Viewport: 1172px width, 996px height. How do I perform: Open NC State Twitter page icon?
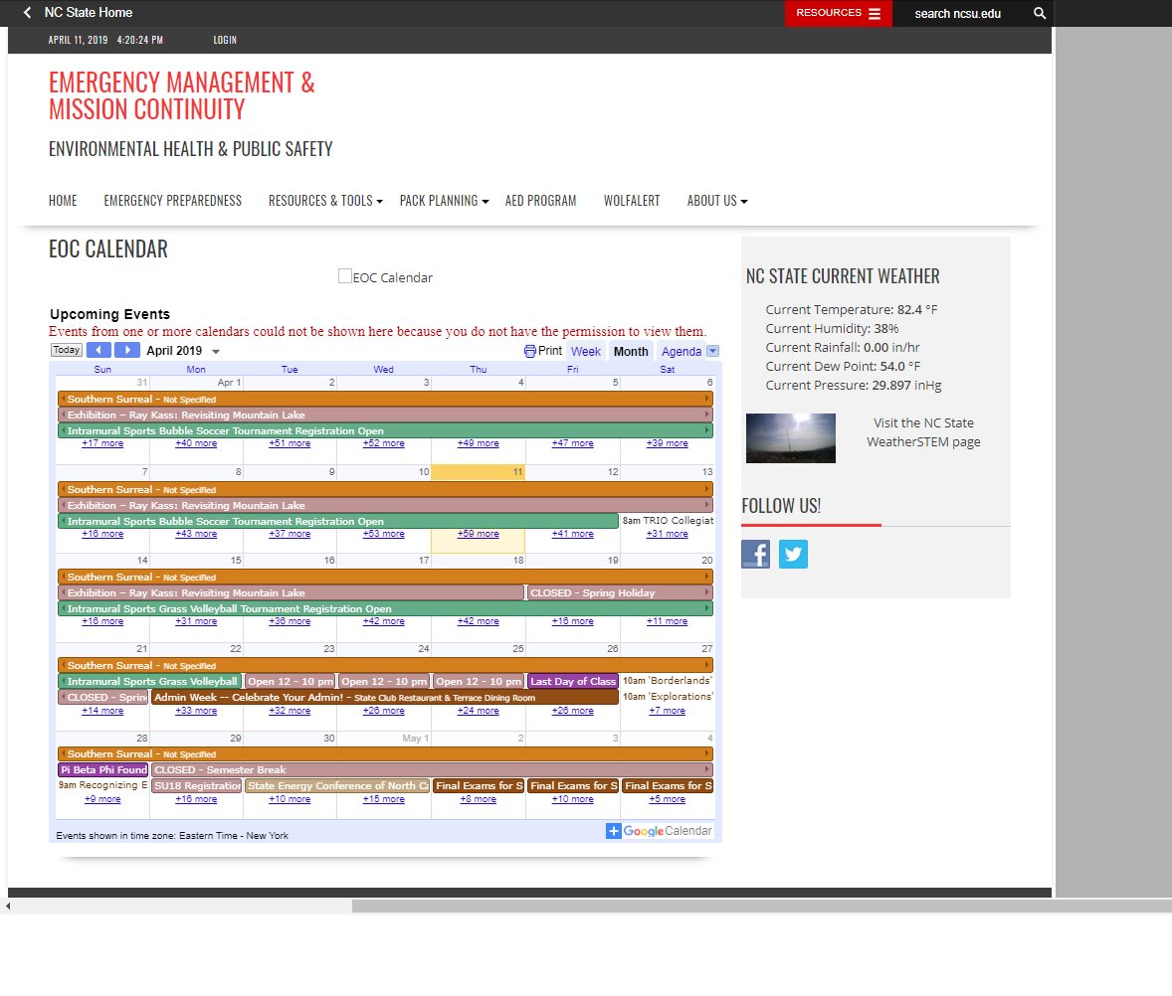tap(793, 554)
